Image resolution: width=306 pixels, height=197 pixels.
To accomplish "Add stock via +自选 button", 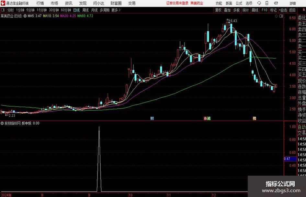I will tap(283, 10).
